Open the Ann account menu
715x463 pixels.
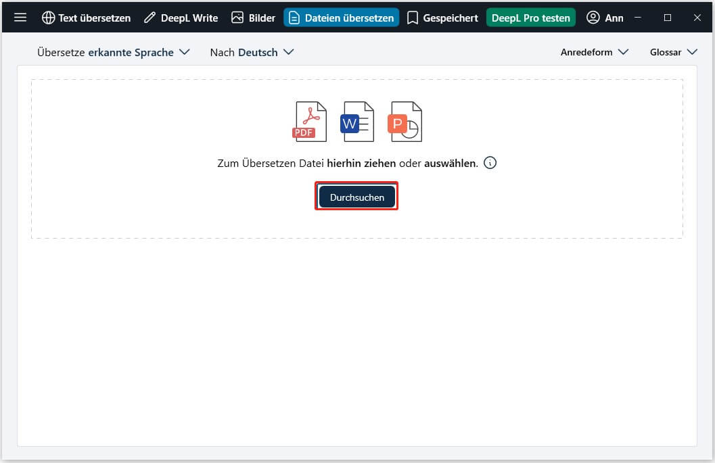tap(605, 18)
